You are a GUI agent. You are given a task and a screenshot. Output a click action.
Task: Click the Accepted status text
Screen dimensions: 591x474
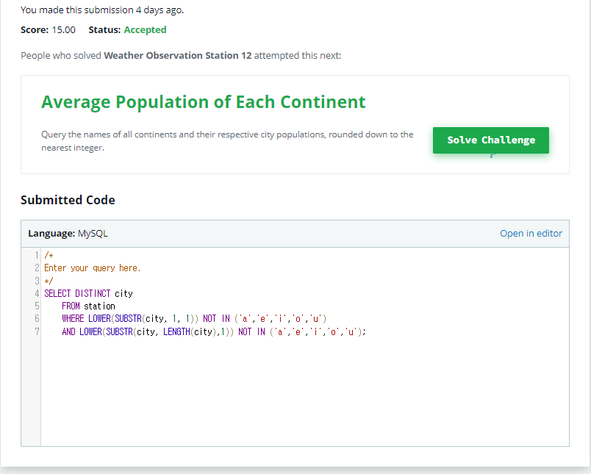pos(145,30)
